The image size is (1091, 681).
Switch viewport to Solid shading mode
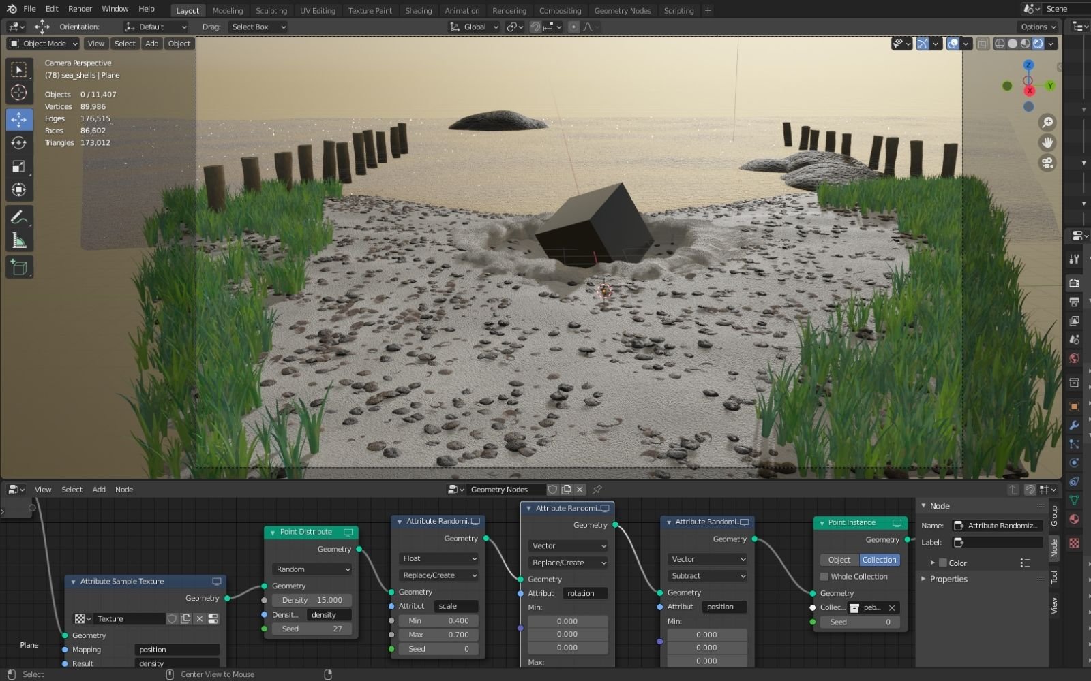(1012, 43)
